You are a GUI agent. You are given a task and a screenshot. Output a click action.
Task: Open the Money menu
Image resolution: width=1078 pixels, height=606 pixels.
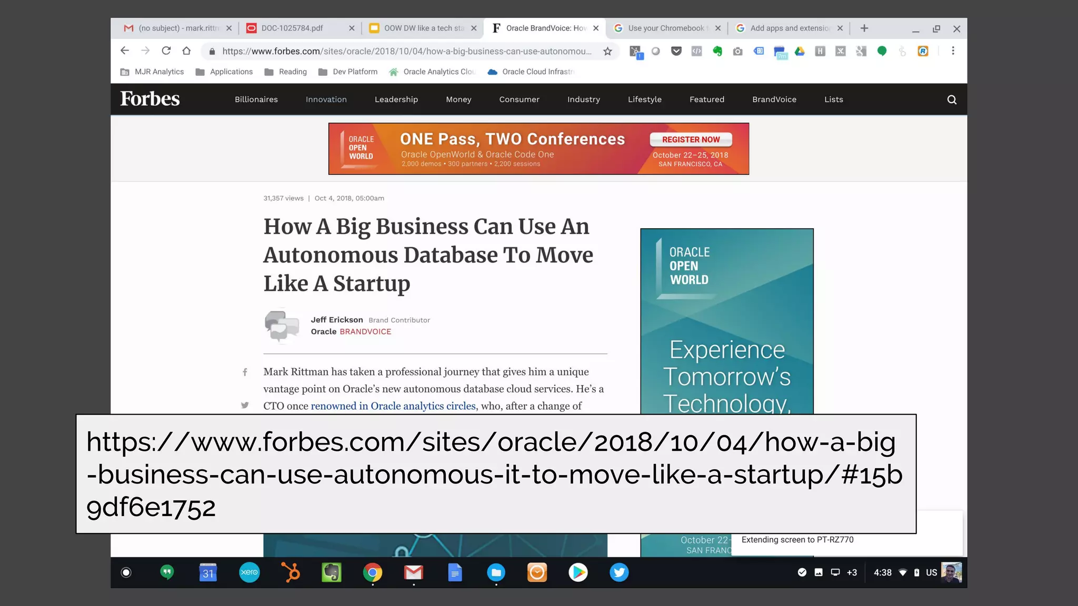[458, 99]
